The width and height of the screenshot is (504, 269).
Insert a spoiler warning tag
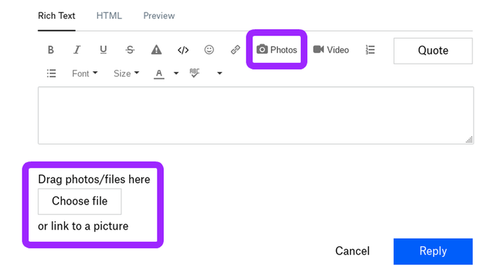coord(156,50)
